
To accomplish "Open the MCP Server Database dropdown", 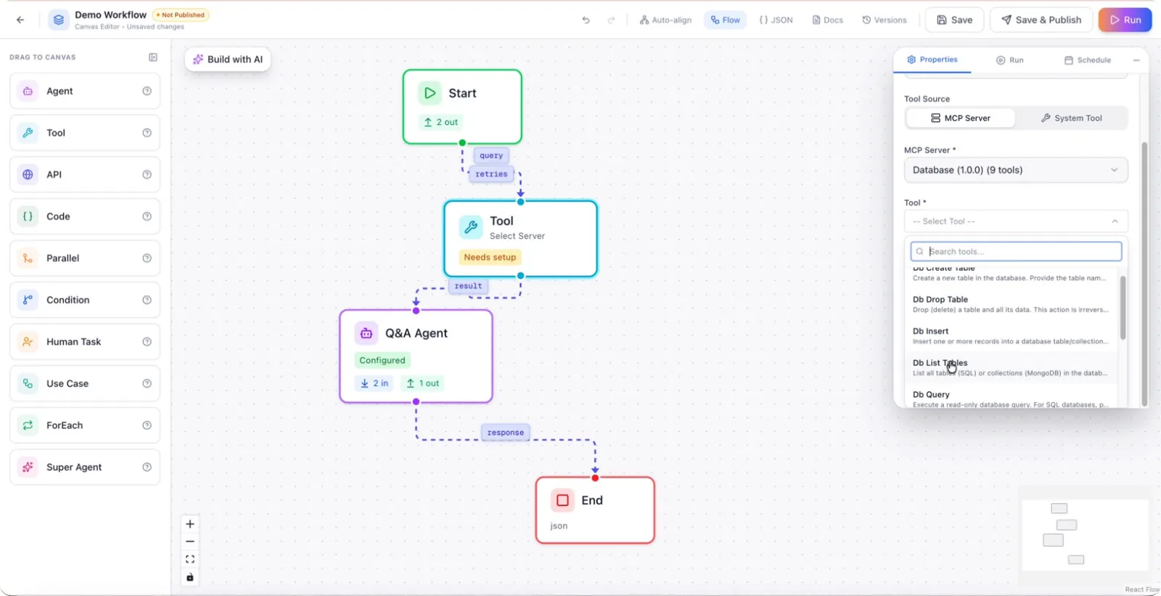I will (1016, 170).
